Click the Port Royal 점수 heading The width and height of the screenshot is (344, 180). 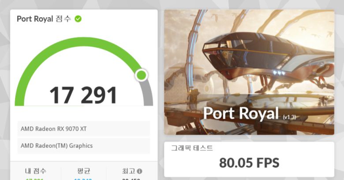44,19
